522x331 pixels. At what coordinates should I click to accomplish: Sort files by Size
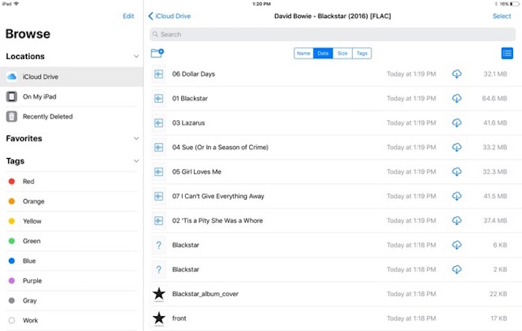[x=342, y=53]
